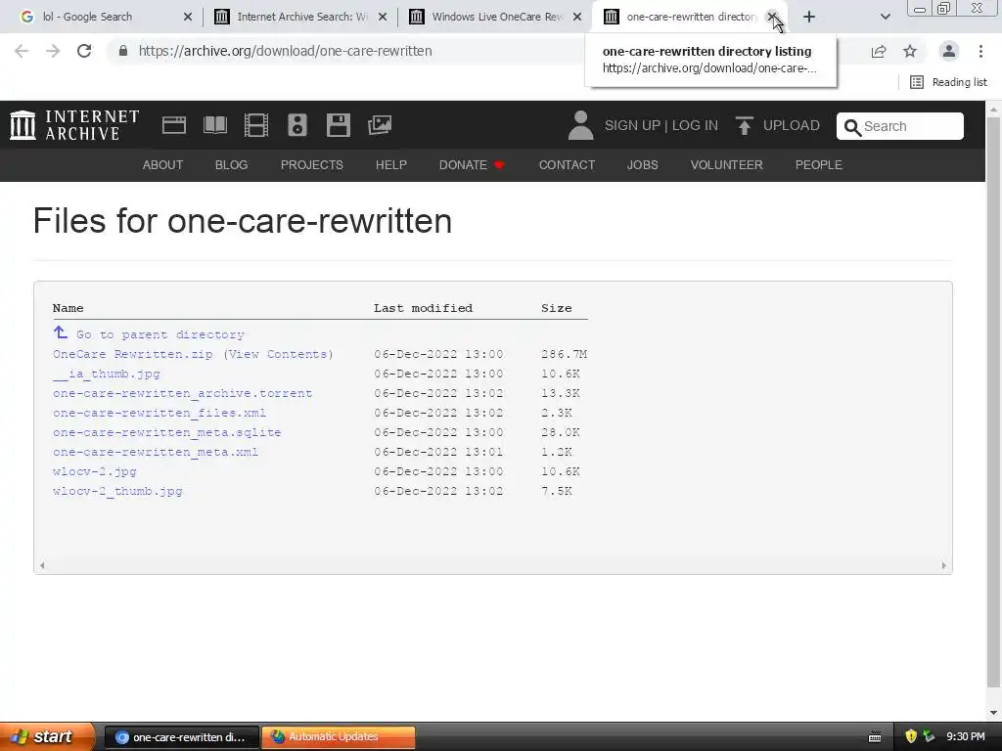
Task: Open the CONTACT menu item
Action: 567,164
